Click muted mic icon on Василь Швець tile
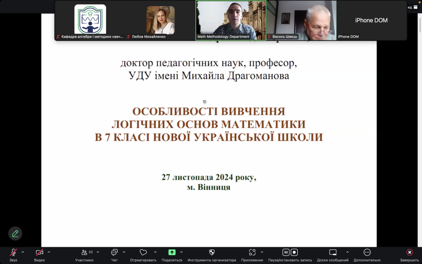 click(x=269, y=37)
